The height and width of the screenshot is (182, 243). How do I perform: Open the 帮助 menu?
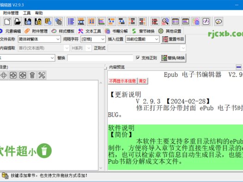pyautogui.click(x=39, y=13)
